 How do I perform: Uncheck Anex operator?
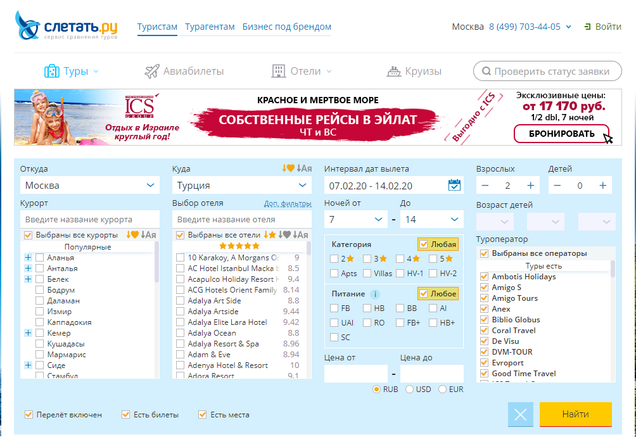[x=484, y=309]
